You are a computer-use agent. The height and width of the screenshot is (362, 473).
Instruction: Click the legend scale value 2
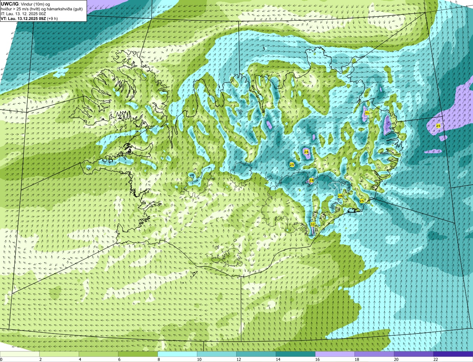(x=40, y=359)
